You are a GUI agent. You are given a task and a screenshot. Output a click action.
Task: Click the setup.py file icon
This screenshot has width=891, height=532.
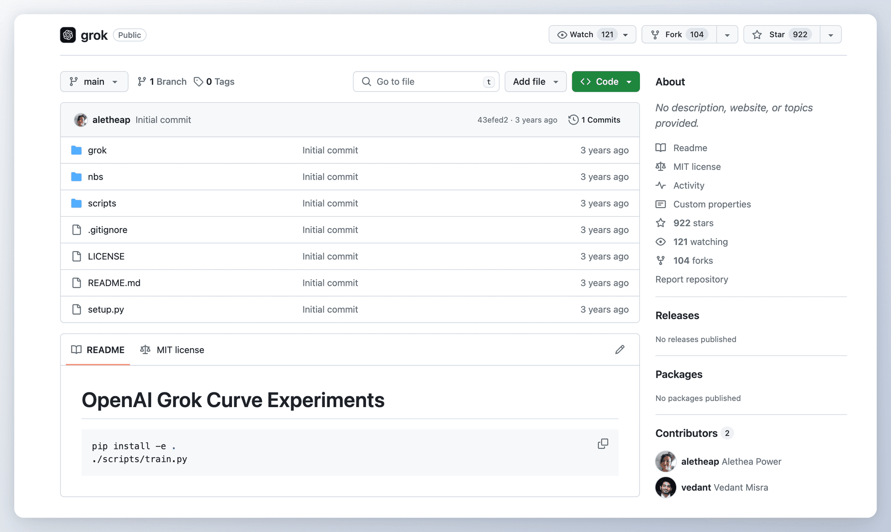[77, 309]
